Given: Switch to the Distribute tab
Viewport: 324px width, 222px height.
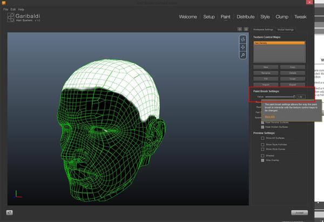Looking at the screenshot, I should pyautogui.click(x=246, y=17).
